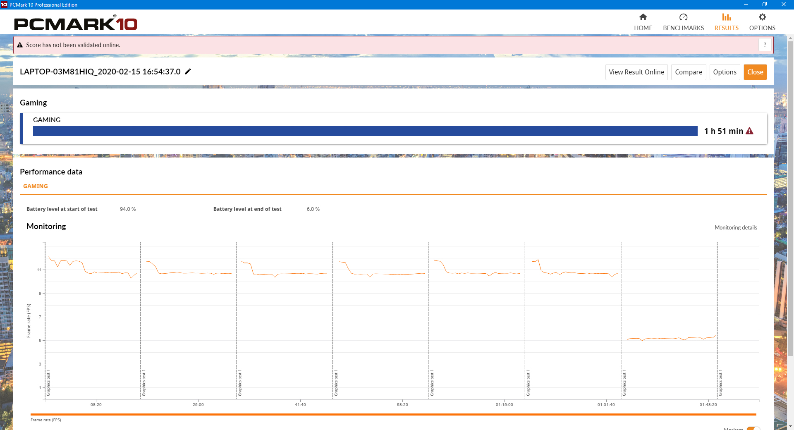Click the vertical scrollbar thumb
The image size is (794, 430).
point(790,198)
